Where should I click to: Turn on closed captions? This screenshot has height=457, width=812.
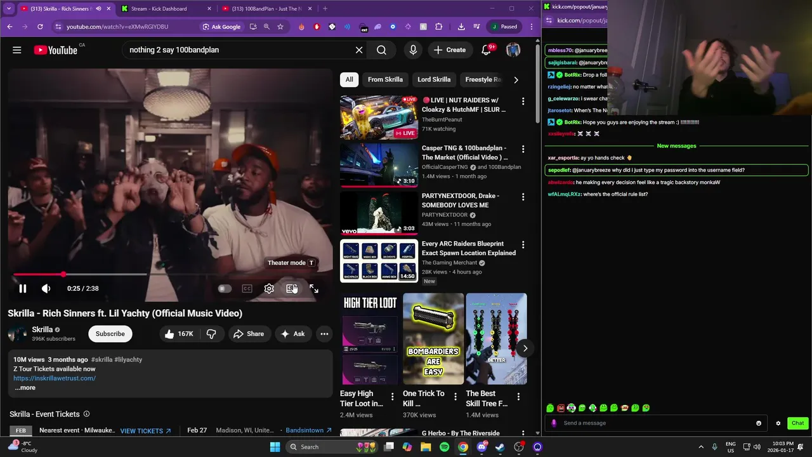[247, 289]
